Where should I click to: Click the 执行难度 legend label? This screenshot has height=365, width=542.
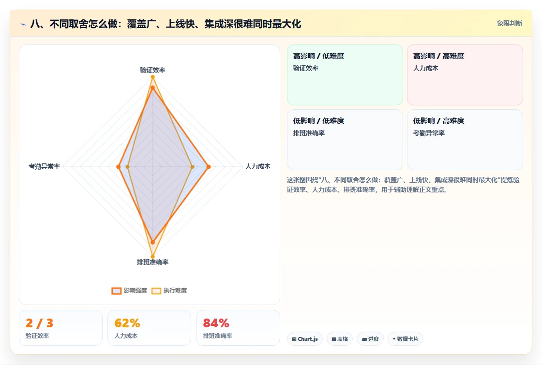(x=175, y=291)
